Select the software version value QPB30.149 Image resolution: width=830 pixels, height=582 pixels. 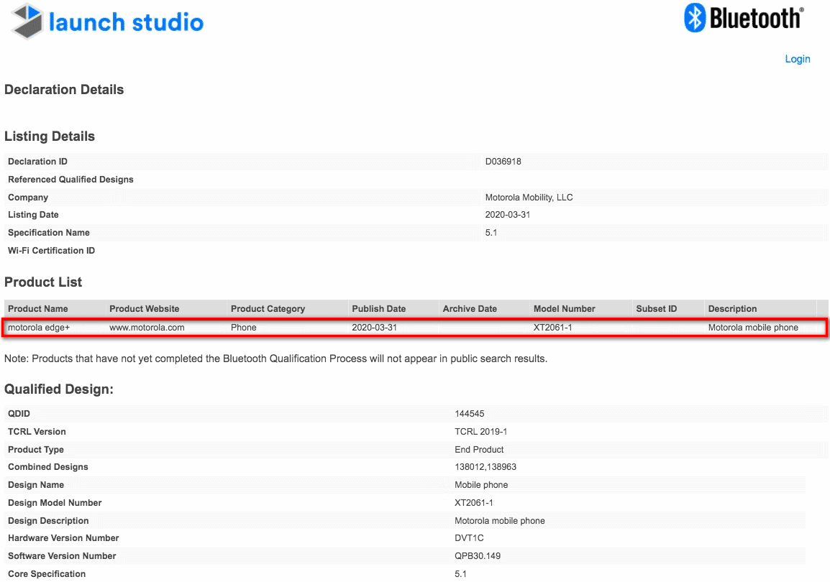(478, 557)
